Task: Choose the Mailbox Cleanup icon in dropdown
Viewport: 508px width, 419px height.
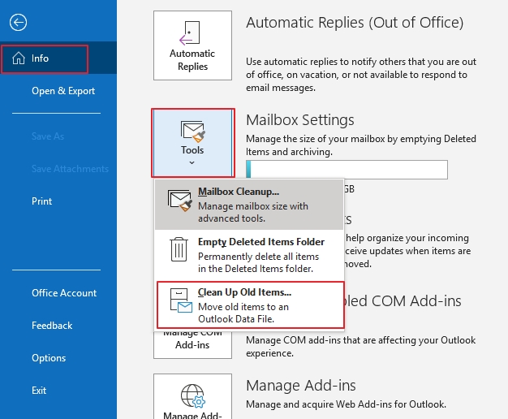Action: coord(179,200)
